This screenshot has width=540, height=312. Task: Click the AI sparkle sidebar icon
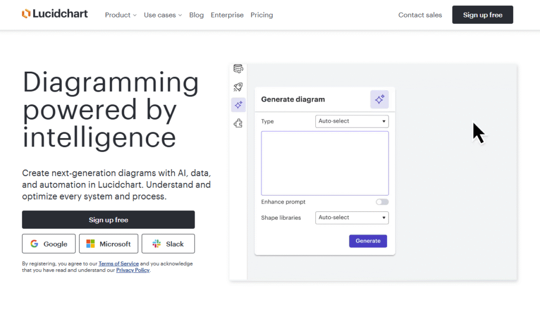(x=238, y=105)
